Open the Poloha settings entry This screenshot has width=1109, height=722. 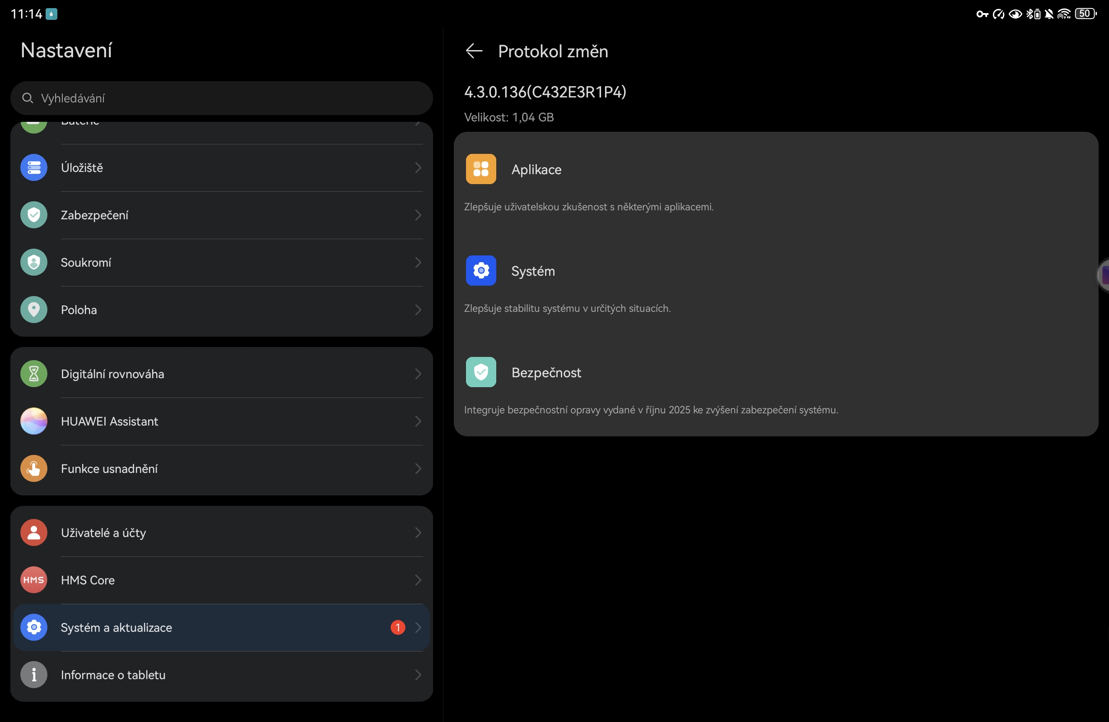79,310
